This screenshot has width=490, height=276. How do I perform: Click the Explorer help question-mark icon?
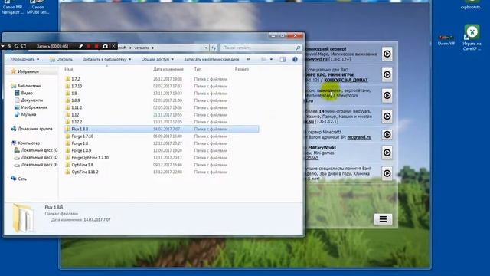pos(295,59)
